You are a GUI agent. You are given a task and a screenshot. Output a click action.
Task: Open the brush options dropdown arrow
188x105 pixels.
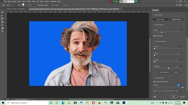pos(26,5)
